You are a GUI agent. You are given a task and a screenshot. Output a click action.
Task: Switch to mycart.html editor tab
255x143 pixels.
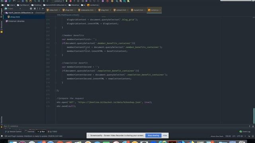coord(138,10)
